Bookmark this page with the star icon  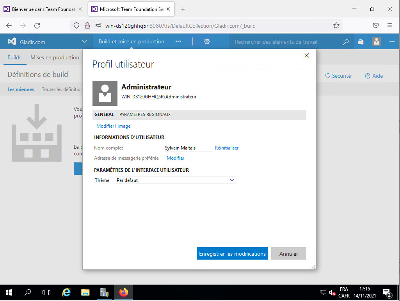coord(336,26)
